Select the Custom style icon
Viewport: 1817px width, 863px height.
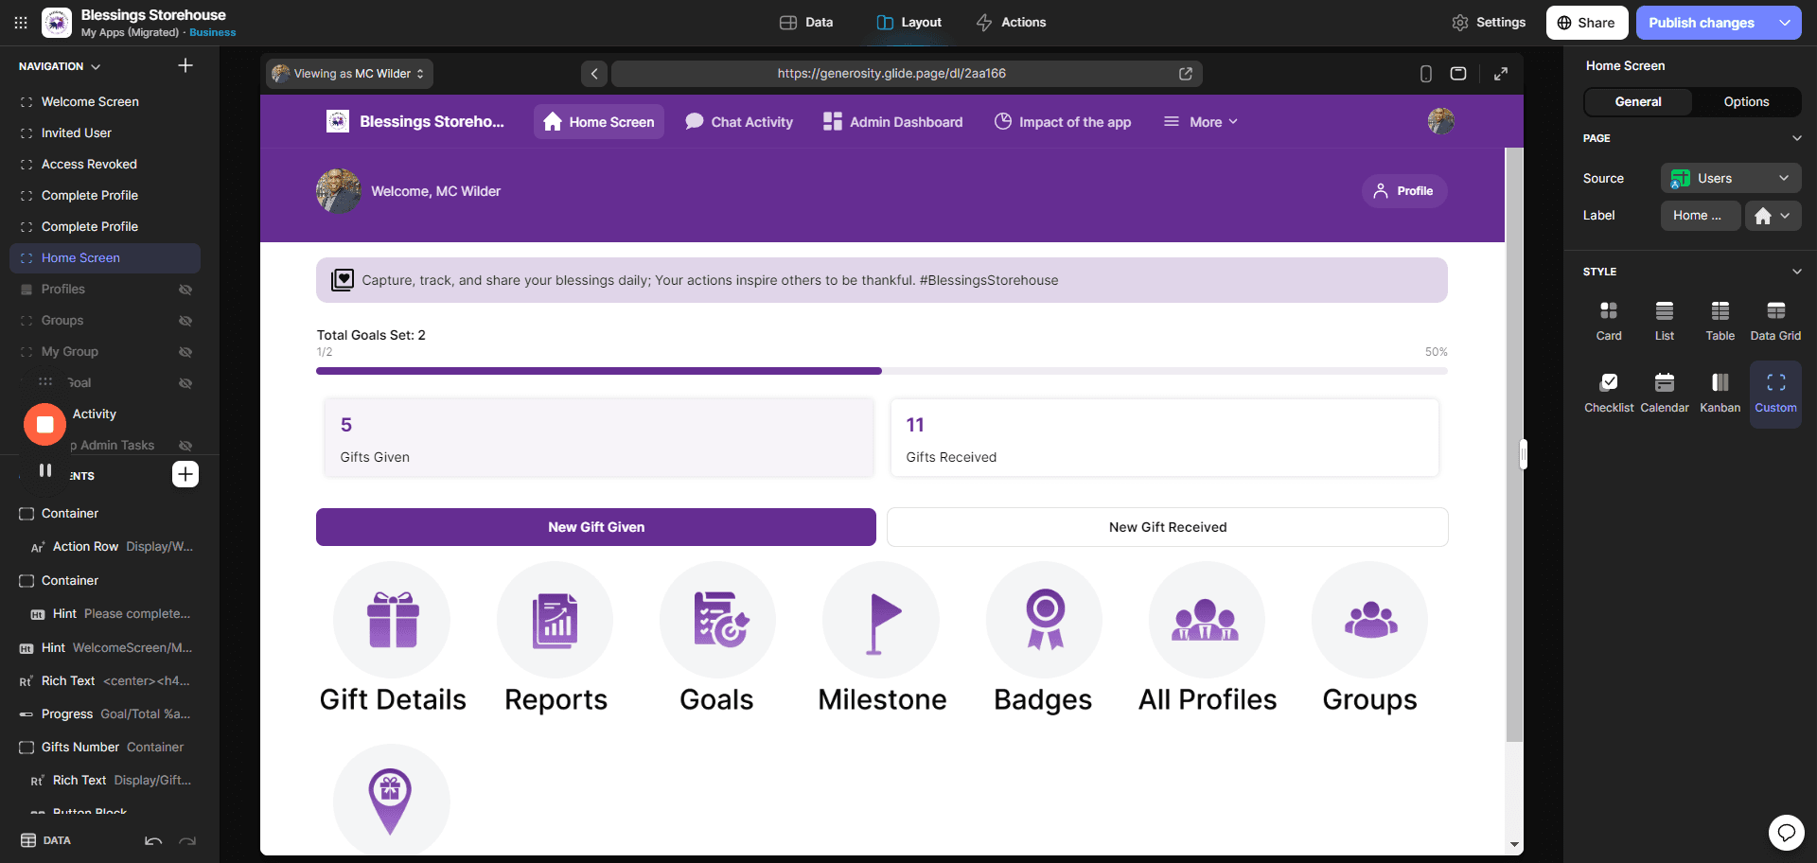[1775, 394]
